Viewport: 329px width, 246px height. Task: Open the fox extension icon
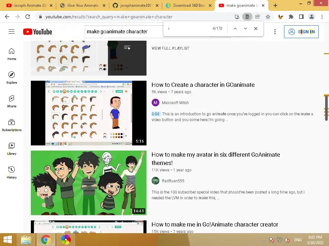[x=280, y=17]
